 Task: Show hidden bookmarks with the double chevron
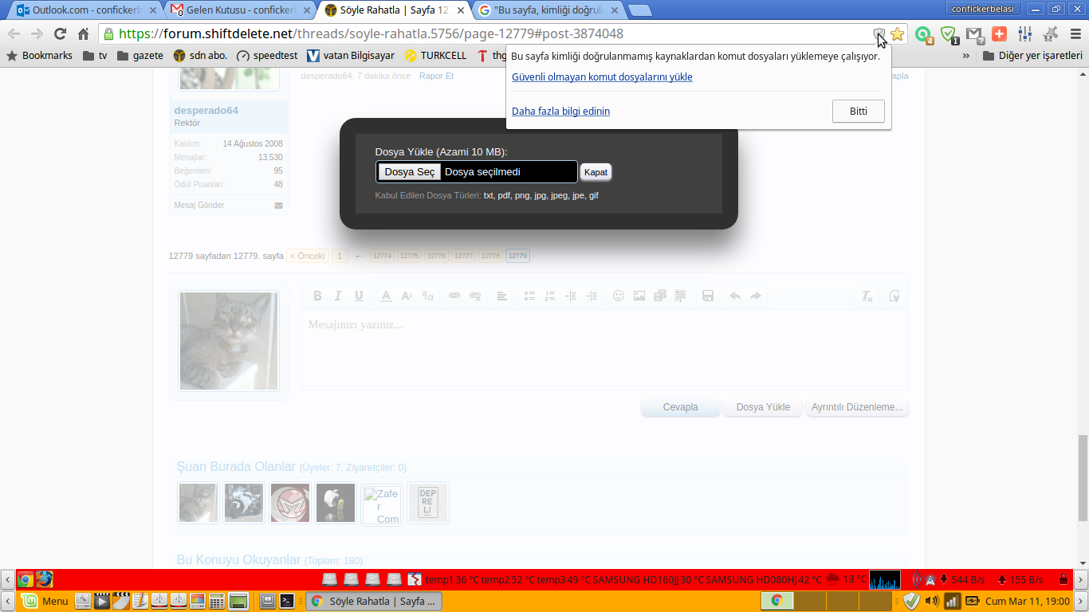(x=966, y=56)
